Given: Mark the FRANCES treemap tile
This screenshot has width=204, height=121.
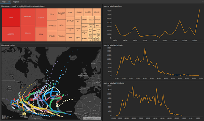Looking at the screenshot, I should (x=28, y=17).
